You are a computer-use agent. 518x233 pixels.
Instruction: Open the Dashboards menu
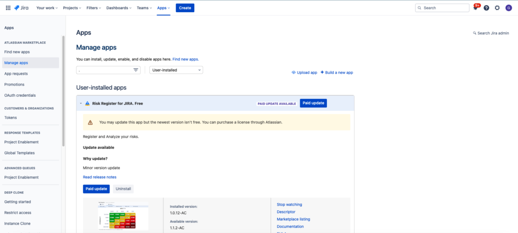(119, 8)
